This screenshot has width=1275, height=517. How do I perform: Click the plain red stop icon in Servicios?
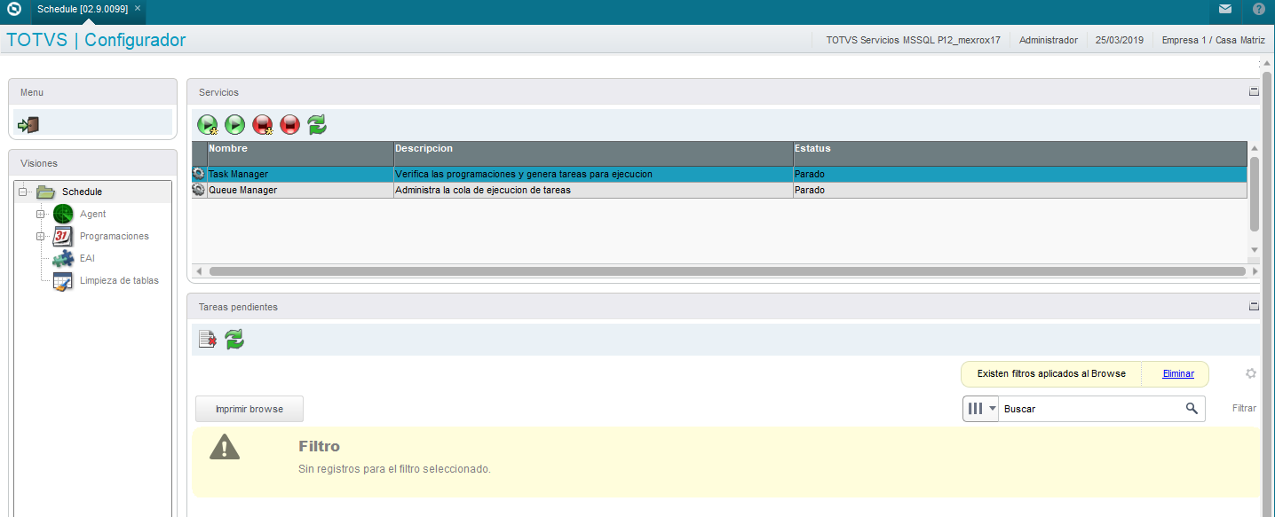(289, 125)
